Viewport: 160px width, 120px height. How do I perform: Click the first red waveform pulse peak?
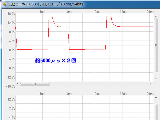(x=51, y=16)
